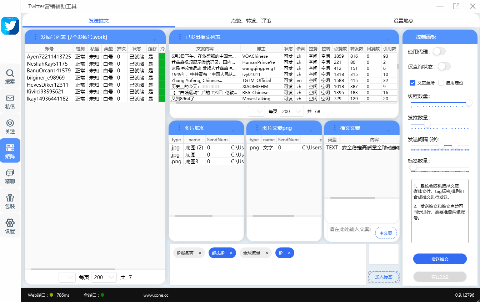Open the 私信 direct message sidebar icon
Viewport: 480px width, 302px height.
10,101
